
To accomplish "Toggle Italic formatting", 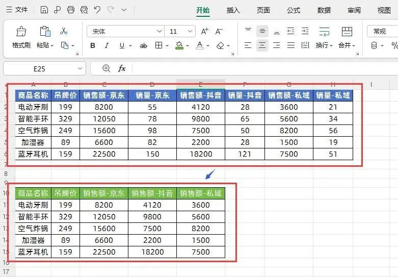I will tap(107, 45).
